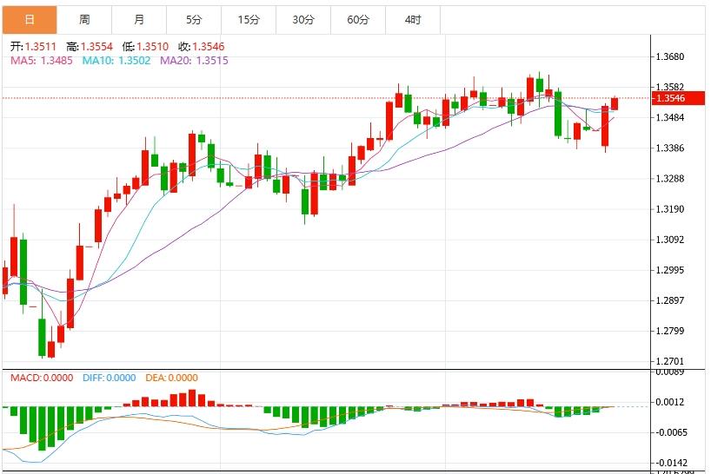This screenshot has height=474, width=711.
Task: Switch to the 5分 interval tab
Action: point(194,19)
